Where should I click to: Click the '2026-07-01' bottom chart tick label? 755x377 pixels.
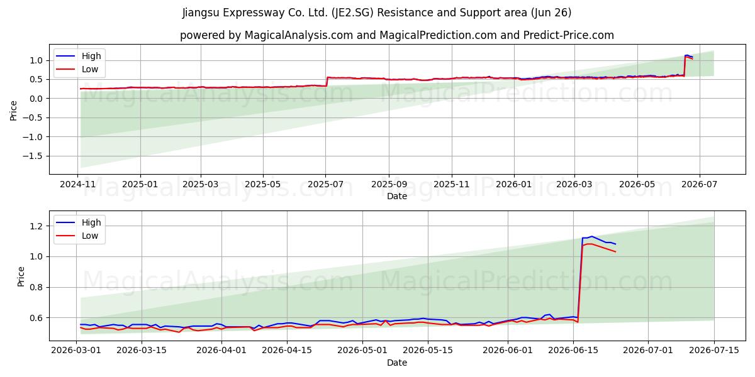(x=648, y=351)
